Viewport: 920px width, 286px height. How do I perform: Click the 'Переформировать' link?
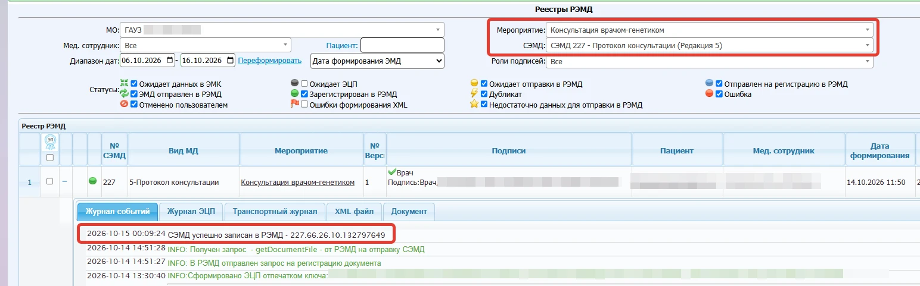(270, 61)
